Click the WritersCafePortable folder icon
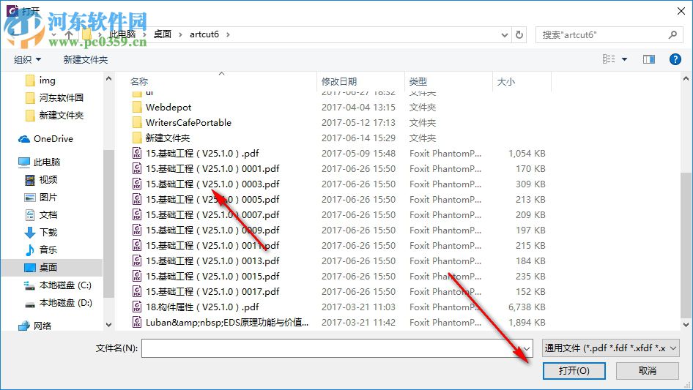The image size is (693, 390). coord(138,123)
